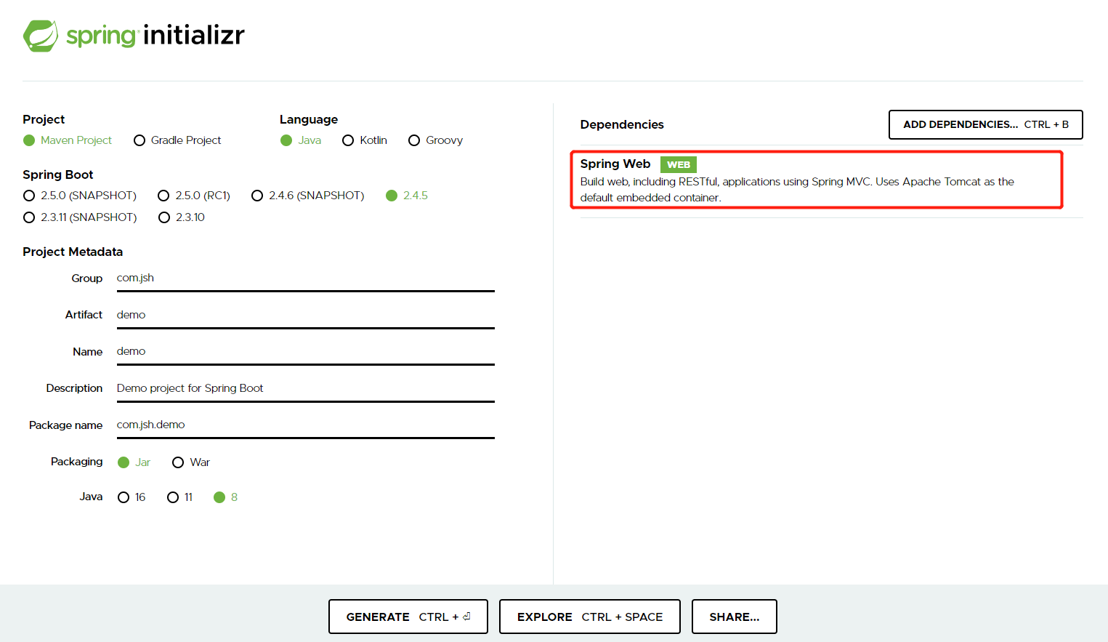1108x642 pixels.
Task: Click the Spring Boot heading
Action: (x=58, y=175)
